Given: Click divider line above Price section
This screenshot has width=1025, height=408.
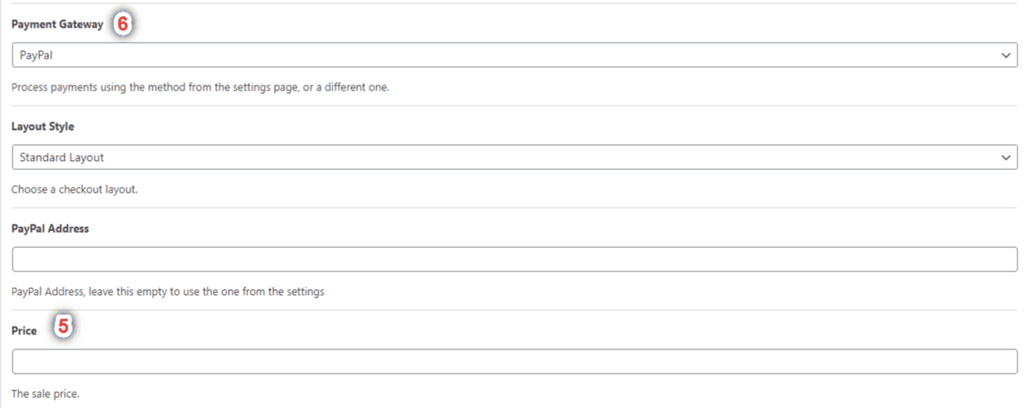Looking at the screenshot, I should point(515,310).
